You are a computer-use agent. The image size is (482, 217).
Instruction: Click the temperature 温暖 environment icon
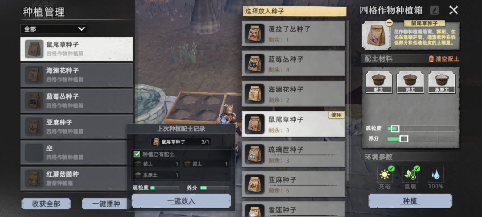click(410, 174)
